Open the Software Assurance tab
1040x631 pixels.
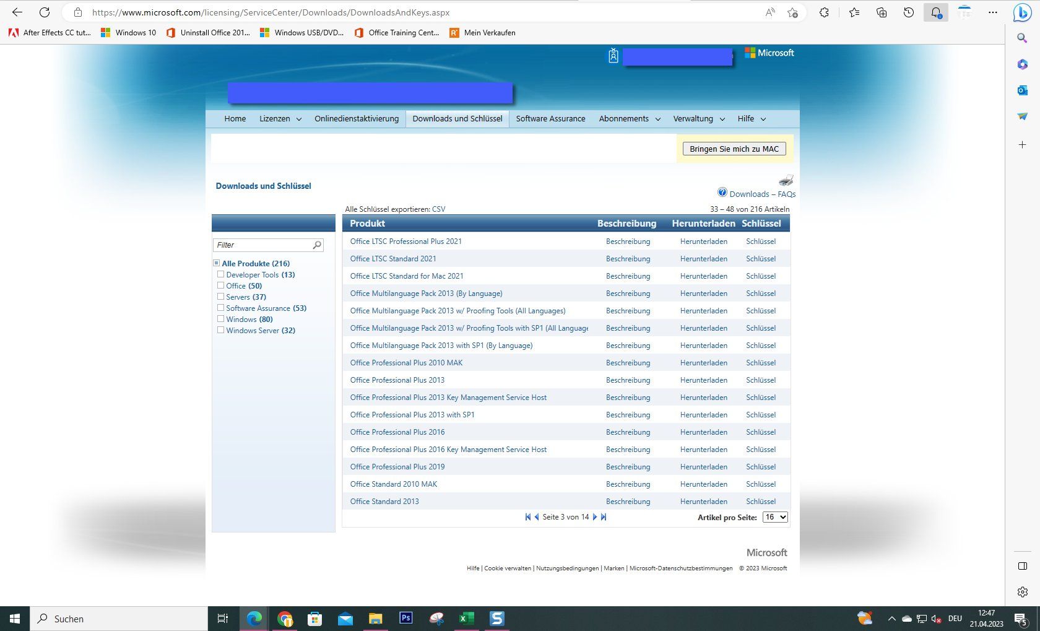[x=550, y=119]
